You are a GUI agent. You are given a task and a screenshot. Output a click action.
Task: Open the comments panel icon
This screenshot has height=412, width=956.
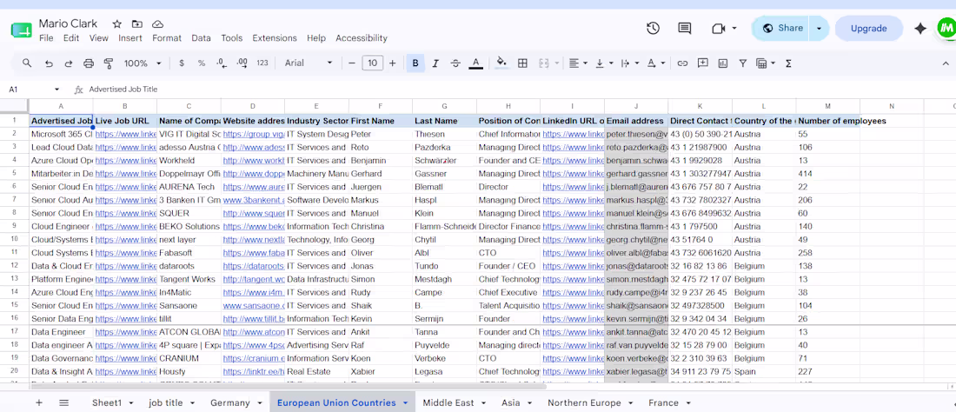pos(685,28)
